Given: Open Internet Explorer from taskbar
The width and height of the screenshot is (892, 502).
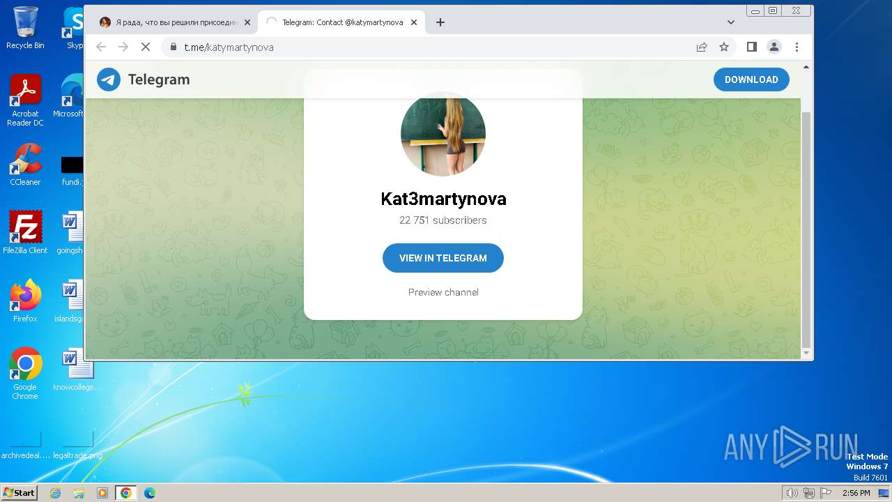Looking at the screenshot, I should pos(56,493).
